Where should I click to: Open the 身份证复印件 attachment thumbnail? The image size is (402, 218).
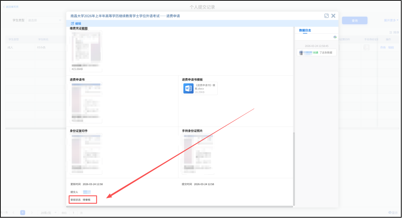tap(86, 154)
